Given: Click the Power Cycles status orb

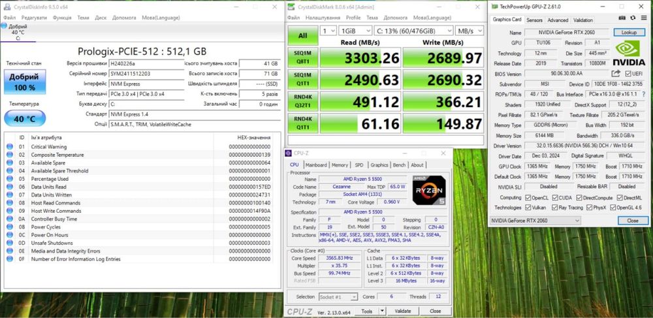Looking at the screenshot, I should (x=10, y=227).
